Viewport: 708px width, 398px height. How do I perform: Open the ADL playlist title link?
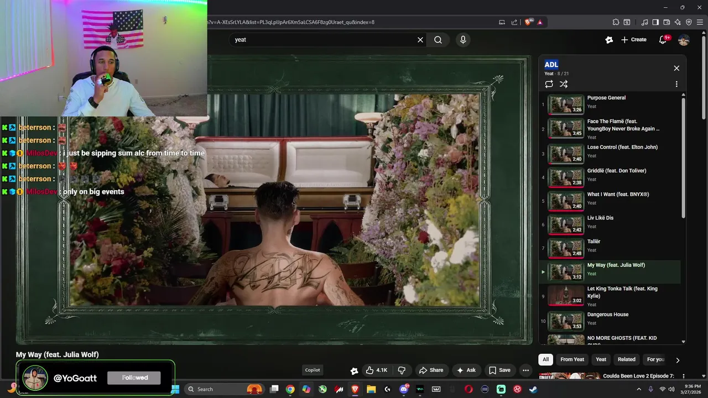pos(551,65)
